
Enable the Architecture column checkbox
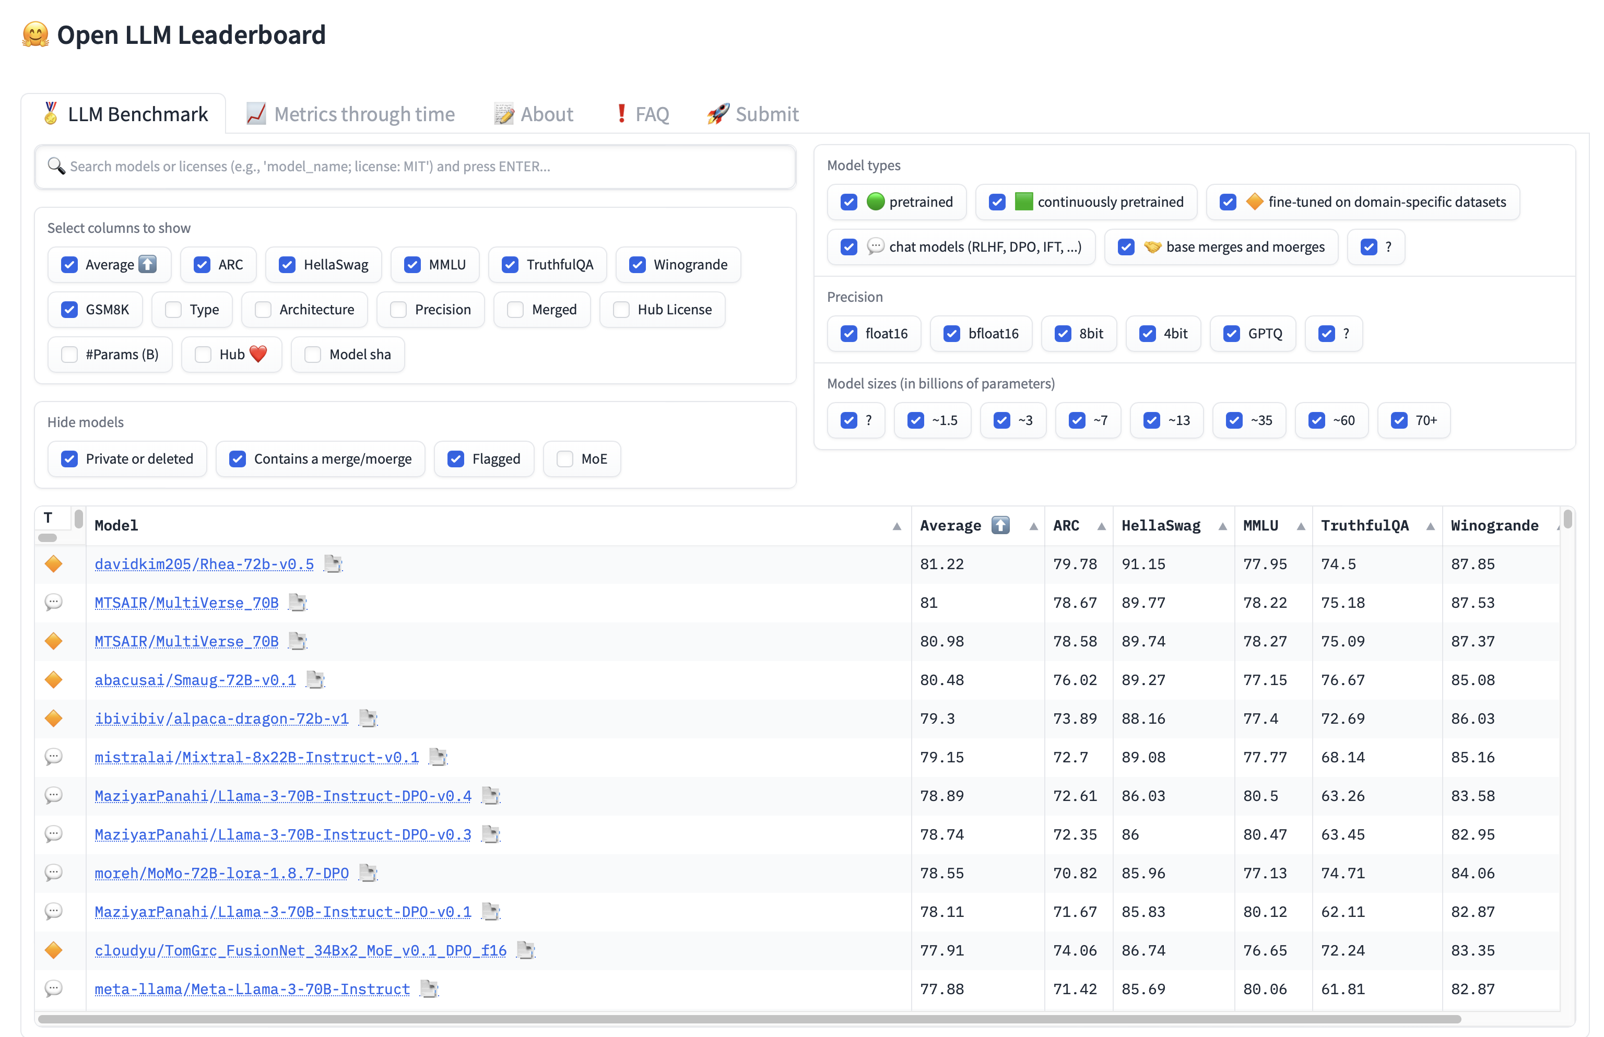263,310
